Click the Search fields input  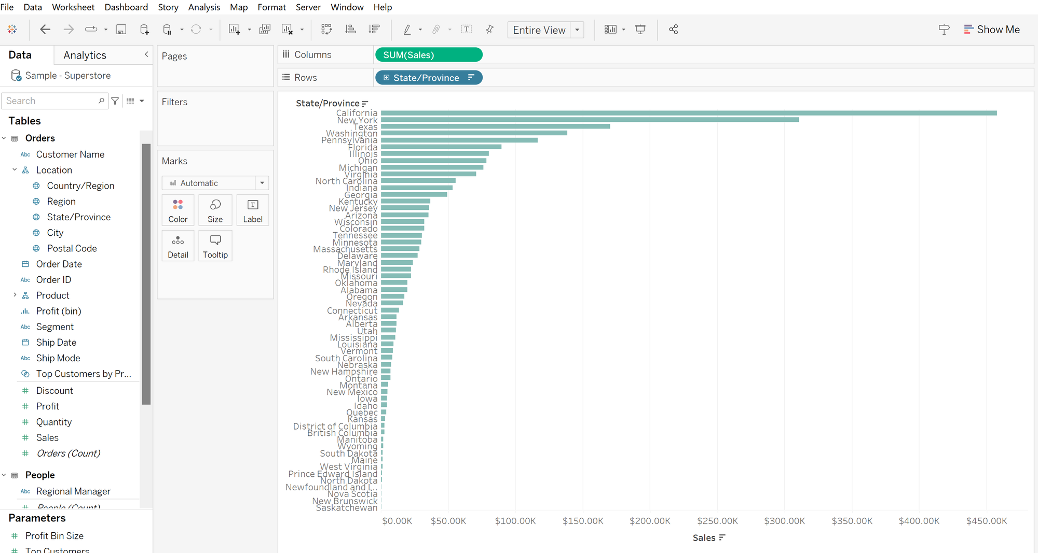coord(54,101)
